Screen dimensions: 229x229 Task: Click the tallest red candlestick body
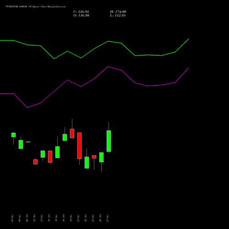79,146
